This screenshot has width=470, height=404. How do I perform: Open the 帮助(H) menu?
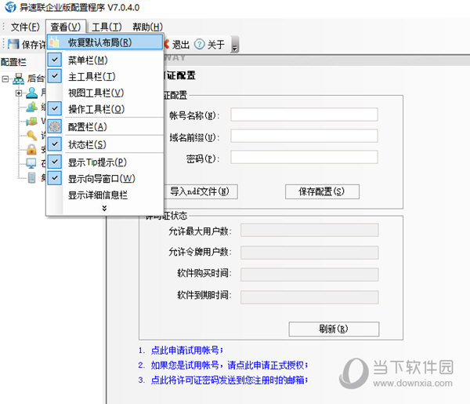coord(148,27)
